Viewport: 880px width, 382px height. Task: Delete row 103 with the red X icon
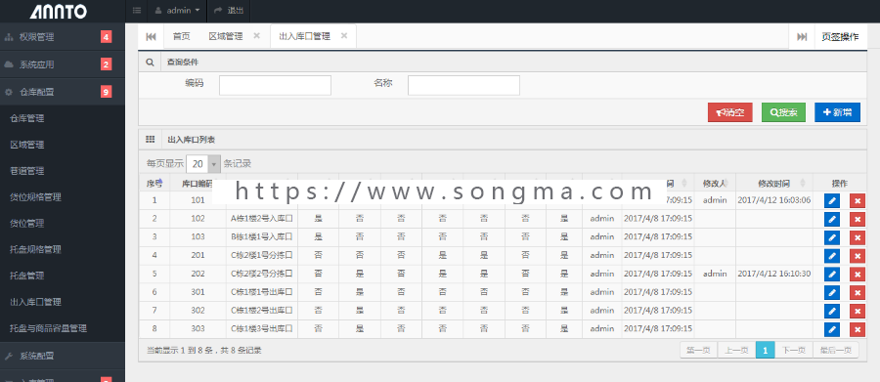[857, 237]
